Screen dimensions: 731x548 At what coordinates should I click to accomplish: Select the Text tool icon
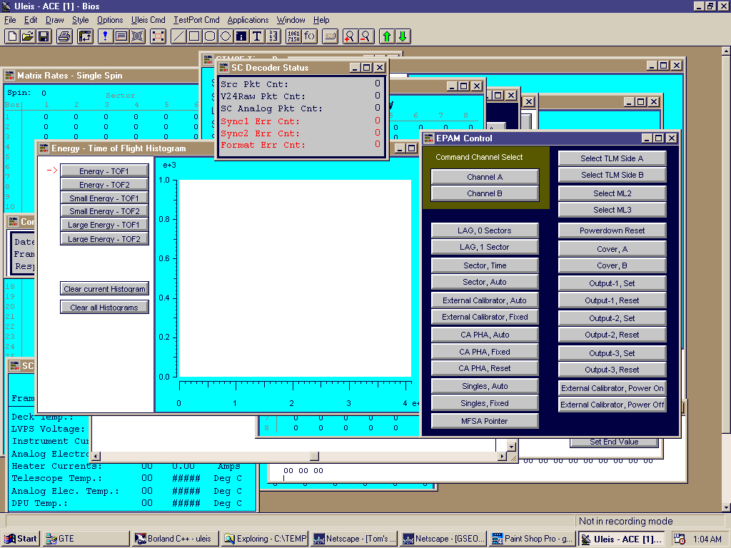pyautogui.click(x=257, y=36)
